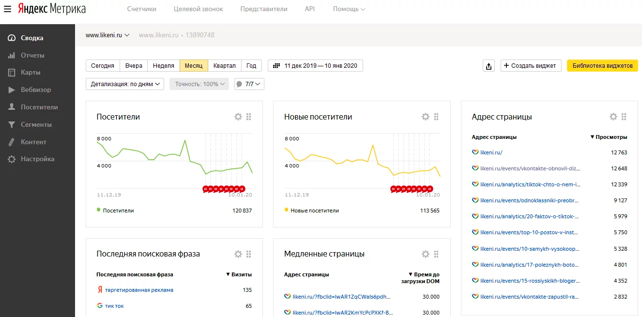Screen dimensions: 642x317
Task: Click green Посетители legend dot
Action: click(99, 210)
